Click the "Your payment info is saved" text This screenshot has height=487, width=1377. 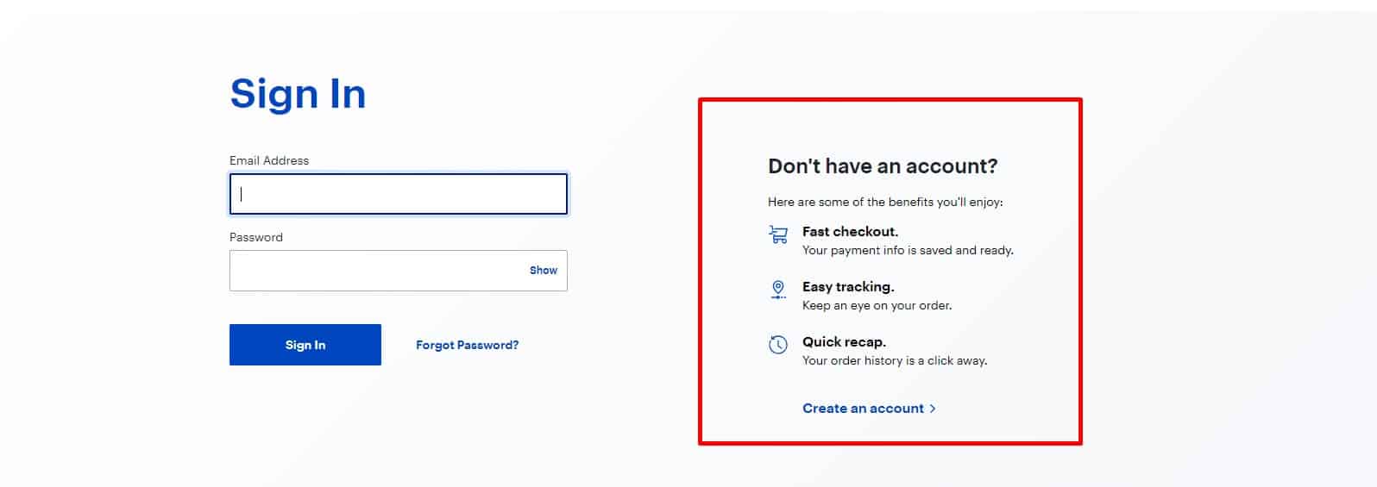click(908, 250)
